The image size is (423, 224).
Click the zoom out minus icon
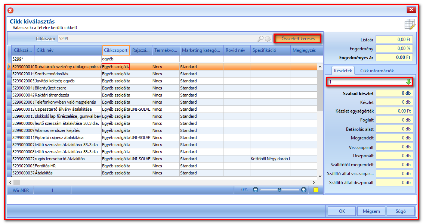click(x=256, y=190)
